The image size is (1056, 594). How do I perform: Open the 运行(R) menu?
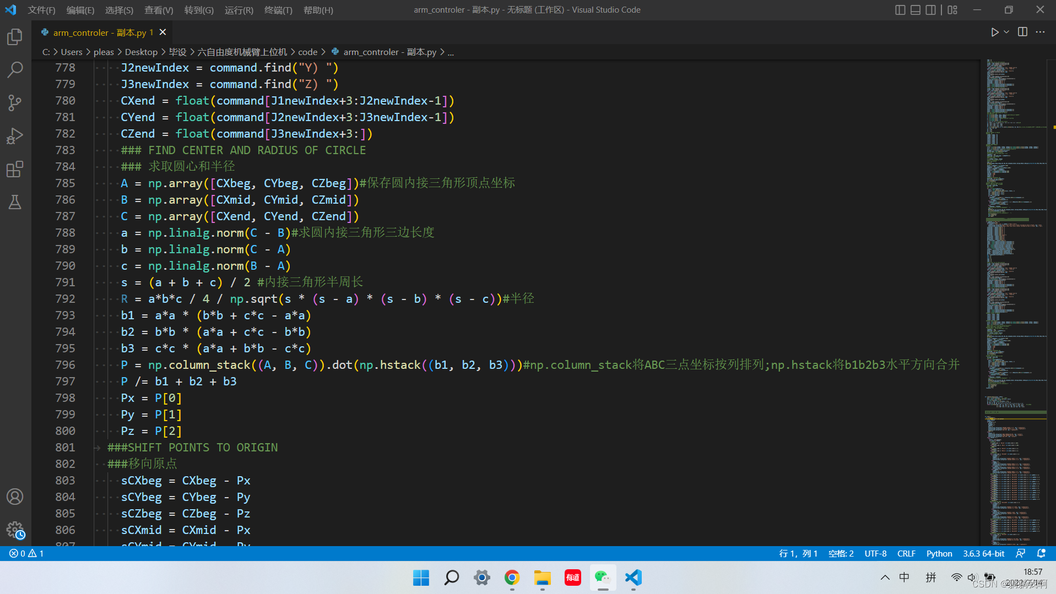point(239,10)
